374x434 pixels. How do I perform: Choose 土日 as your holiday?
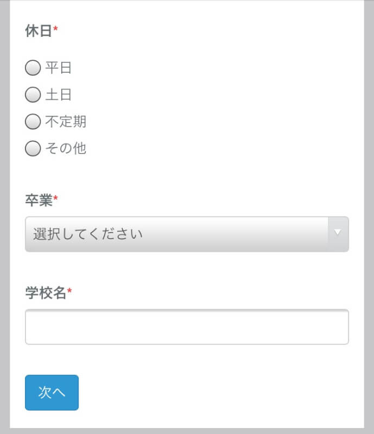[33, 95]
